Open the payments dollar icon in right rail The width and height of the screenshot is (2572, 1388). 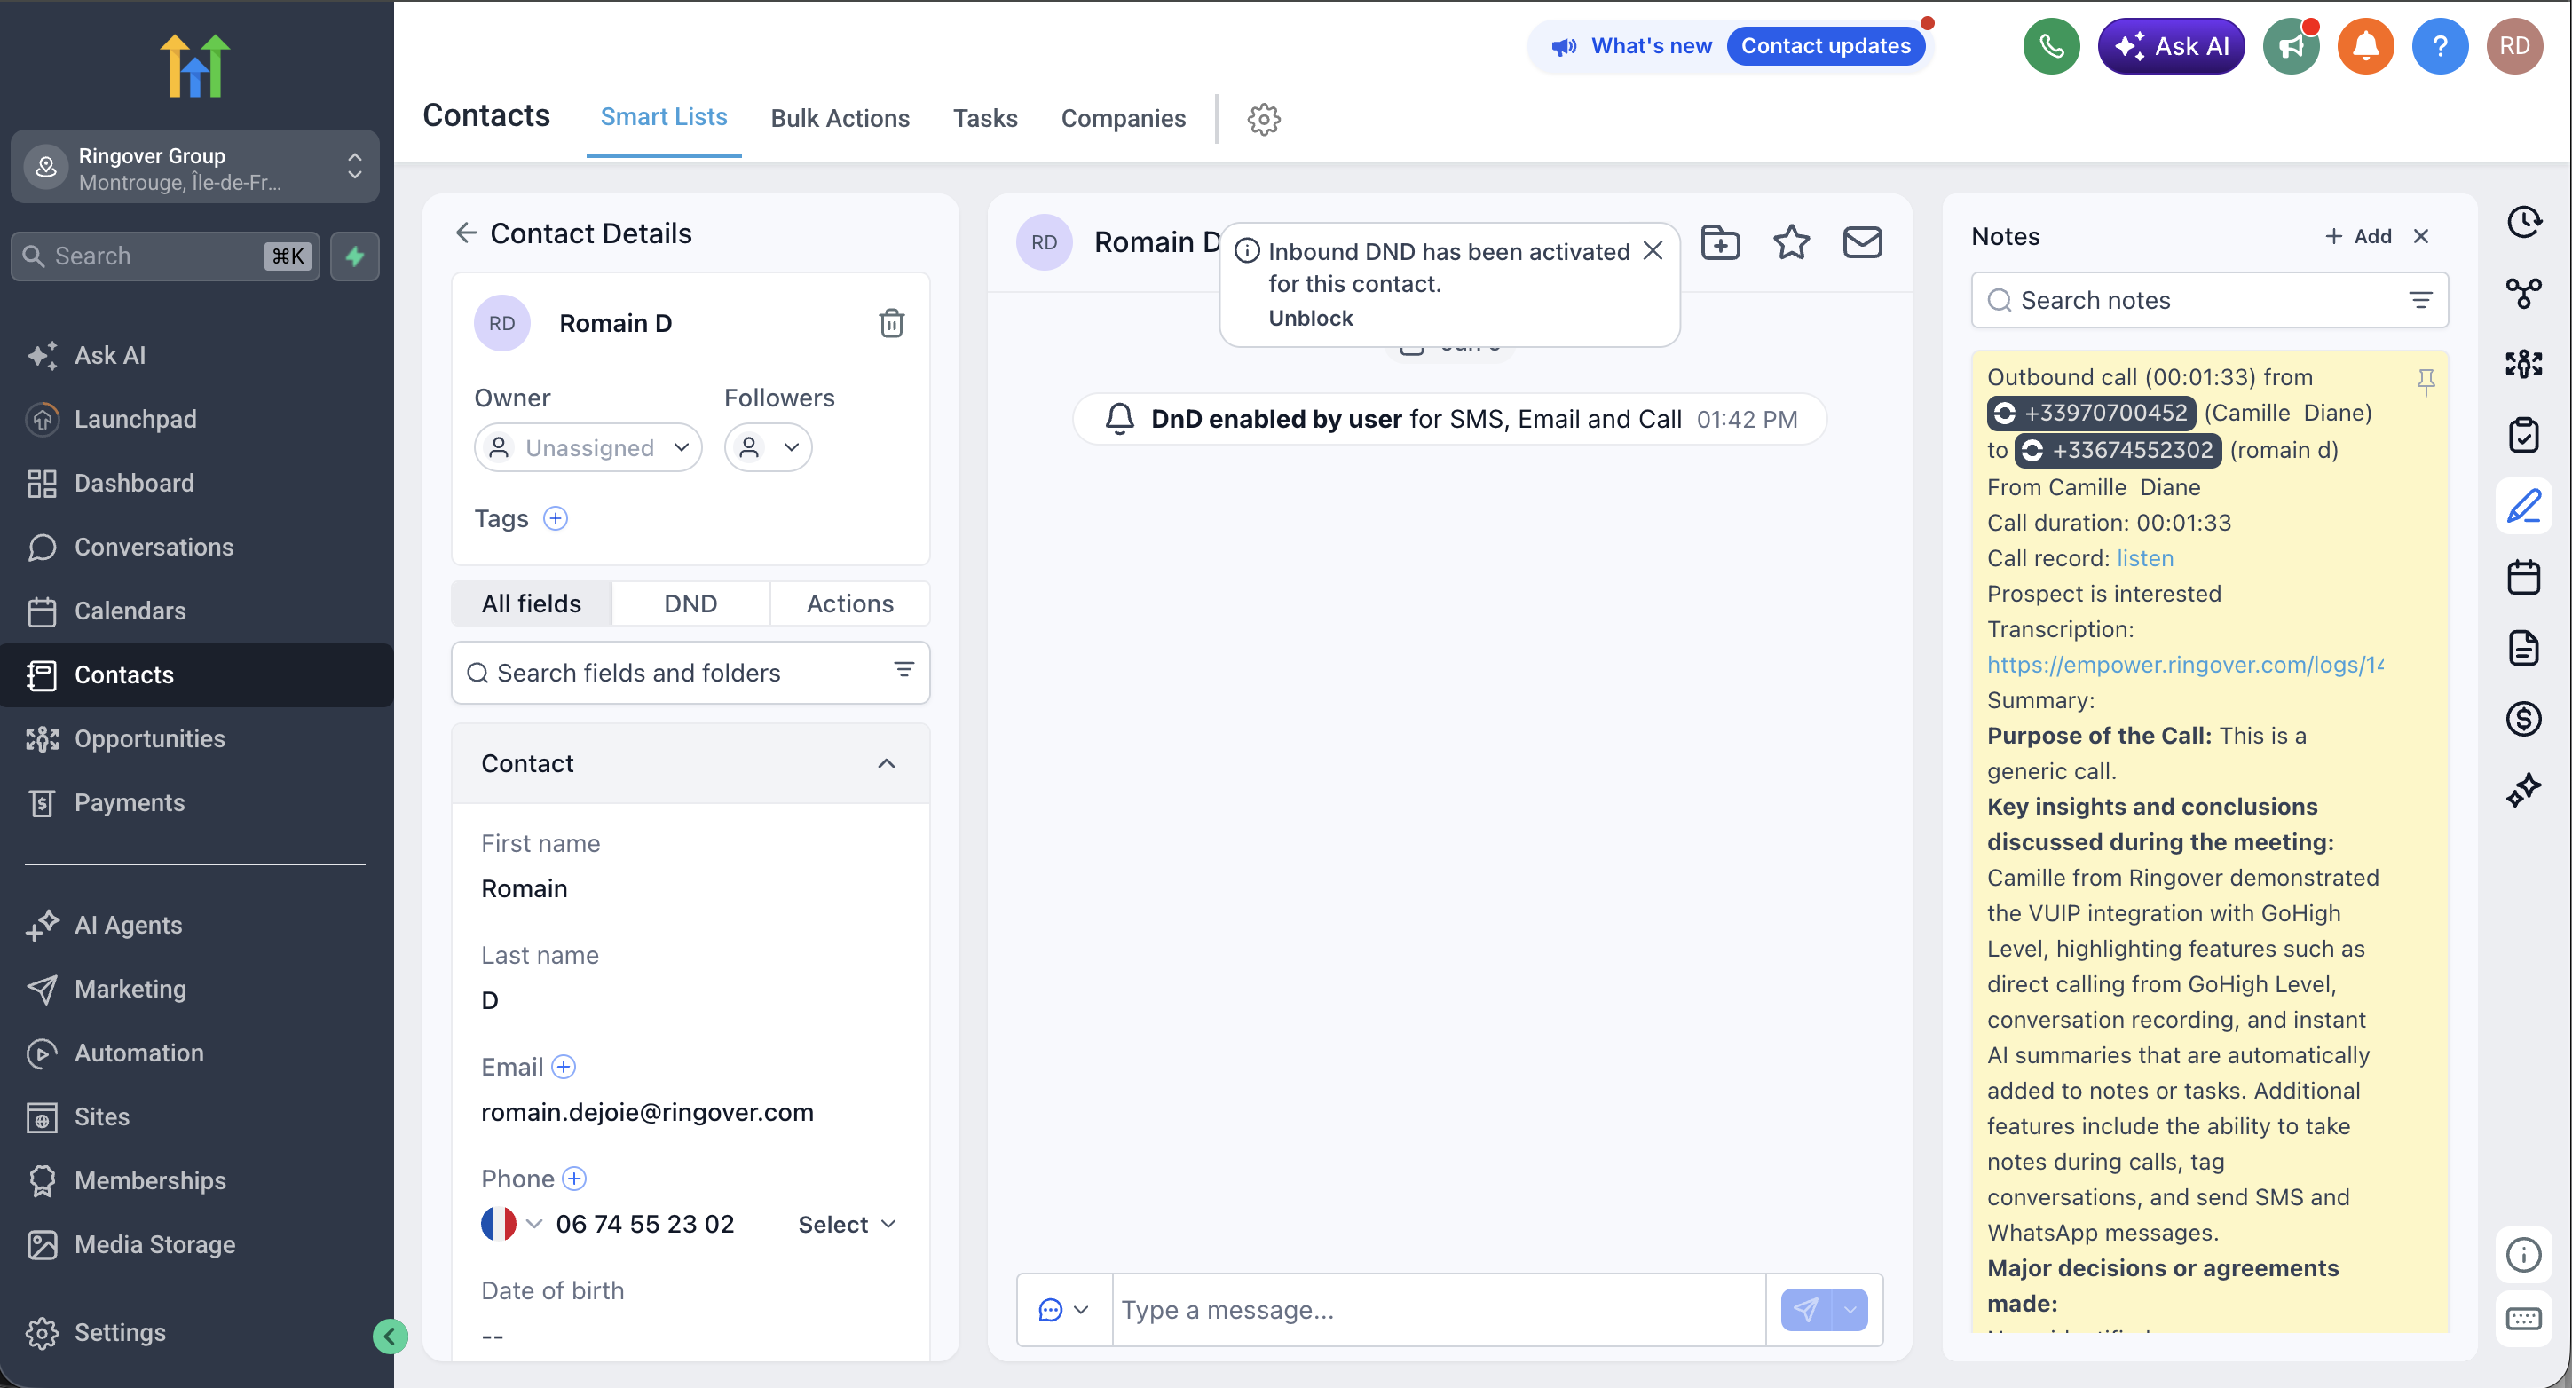[x=2523, y=719]
